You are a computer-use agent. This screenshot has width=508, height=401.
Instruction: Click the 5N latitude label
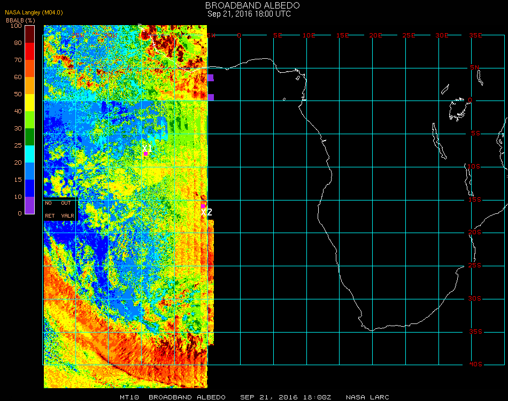[475, 67]
